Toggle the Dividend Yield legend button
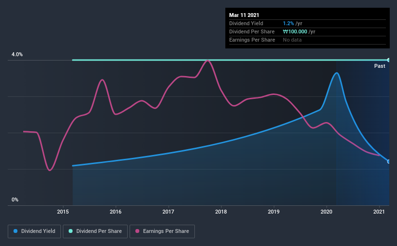The height and width of the screenshot is (246, 397). (x=34, y=231)
